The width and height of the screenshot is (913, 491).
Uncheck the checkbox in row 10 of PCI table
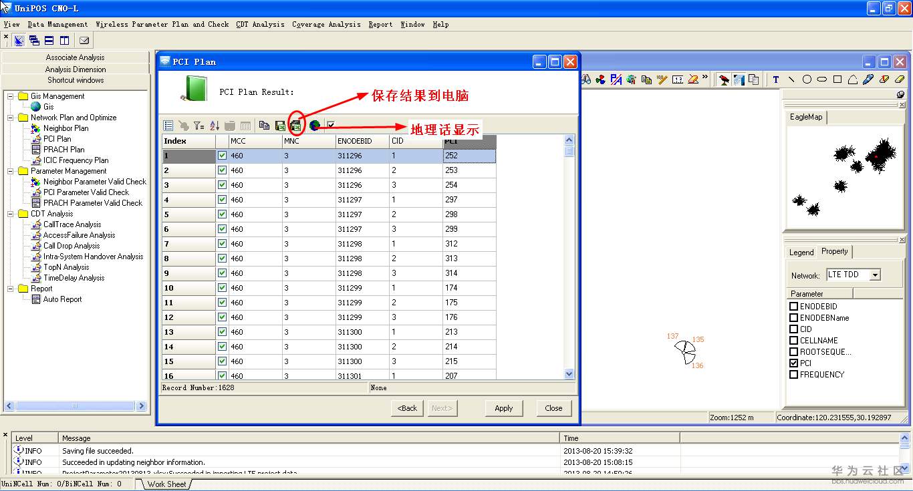[222, 288]
